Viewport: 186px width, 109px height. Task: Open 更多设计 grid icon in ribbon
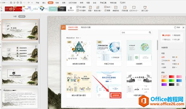point(71,8)
